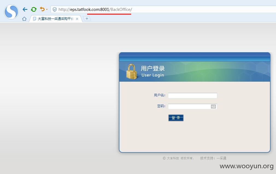Close the 大富科技 tab

(77, 19)
